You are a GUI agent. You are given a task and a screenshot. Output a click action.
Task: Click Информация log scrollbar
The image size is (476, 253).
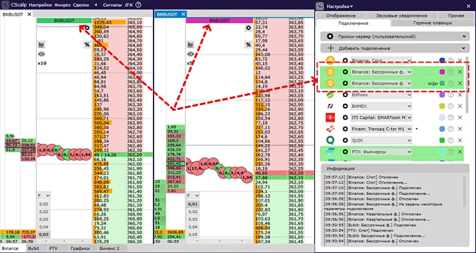pos(464,190)
